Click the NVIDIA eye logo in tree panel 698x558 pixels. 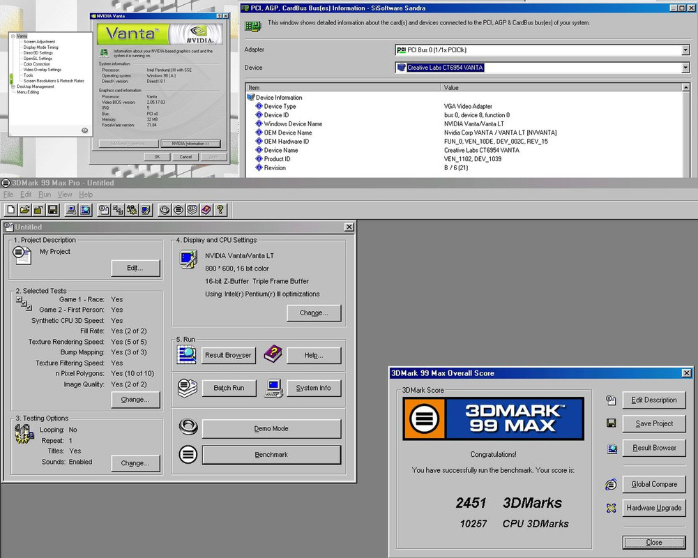pos(84,130)
